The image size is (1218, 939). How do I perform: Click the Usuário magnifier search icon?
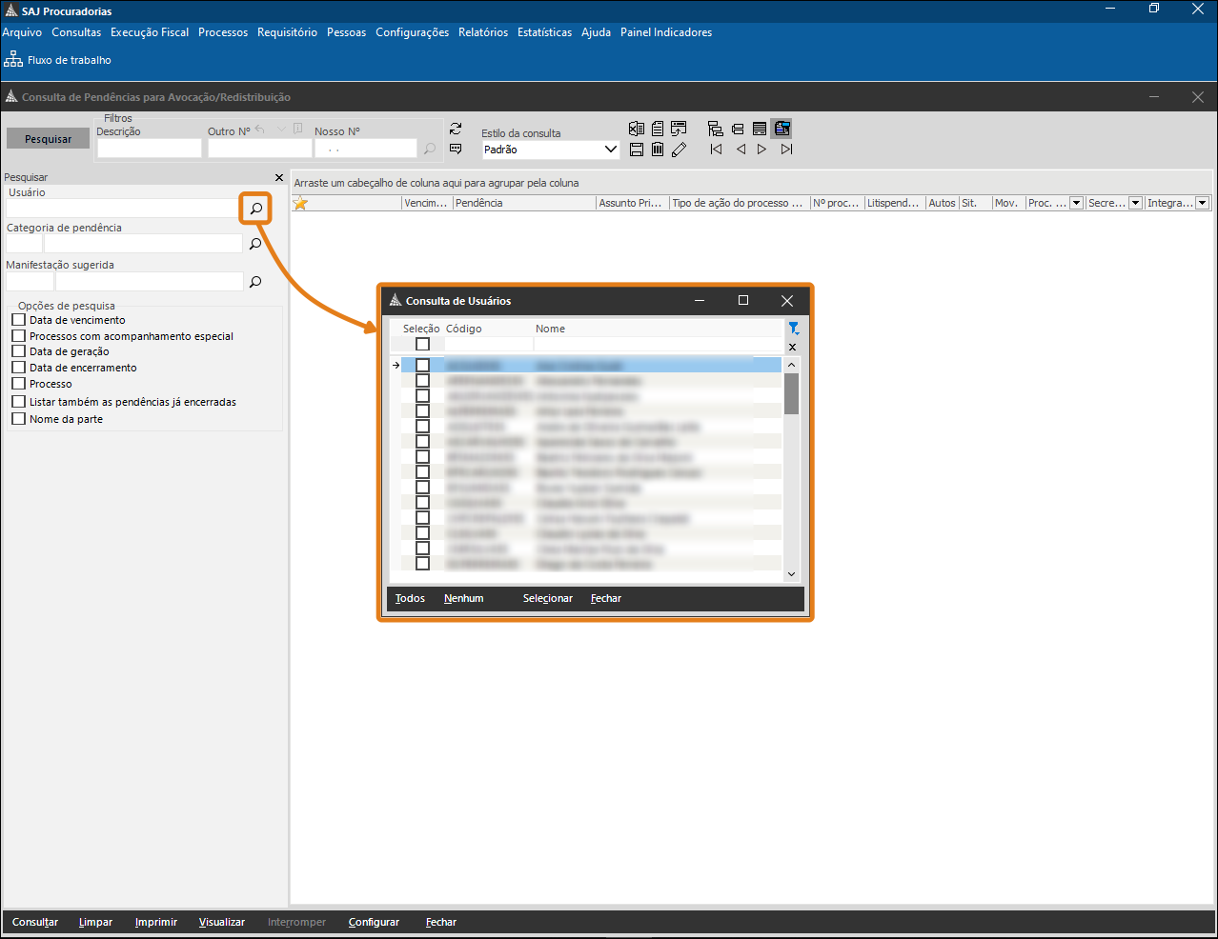click(255, 209)
